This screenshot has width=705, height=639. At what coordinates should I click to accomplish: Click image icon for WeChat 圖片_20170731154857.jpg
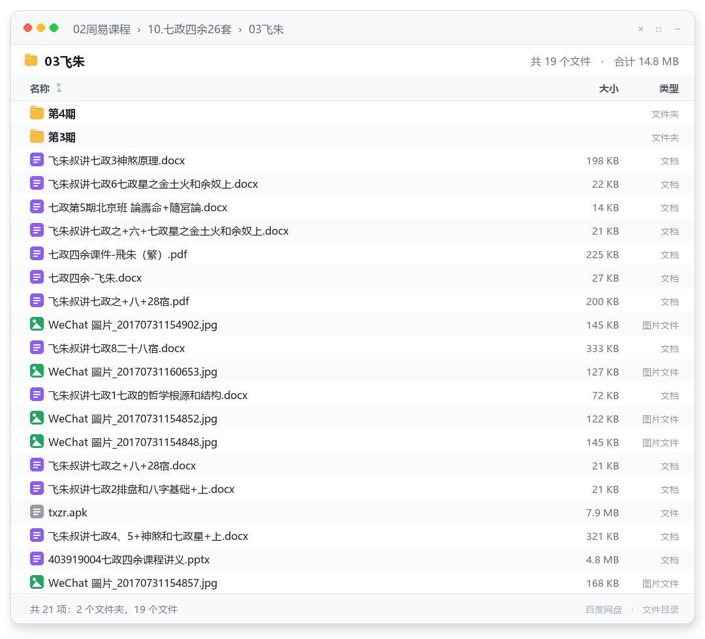tap(37, 583)
